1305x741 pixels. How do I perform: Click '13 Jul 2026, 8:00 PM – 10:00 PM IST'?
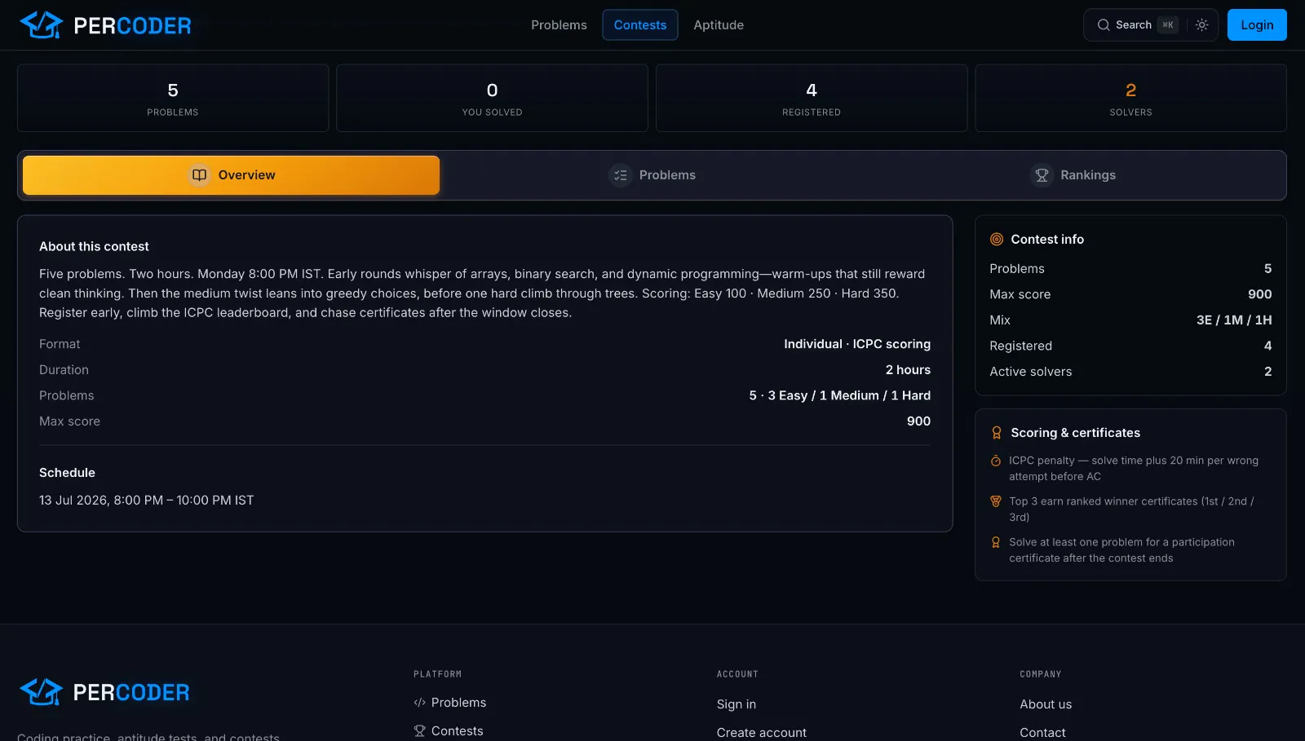147,501
